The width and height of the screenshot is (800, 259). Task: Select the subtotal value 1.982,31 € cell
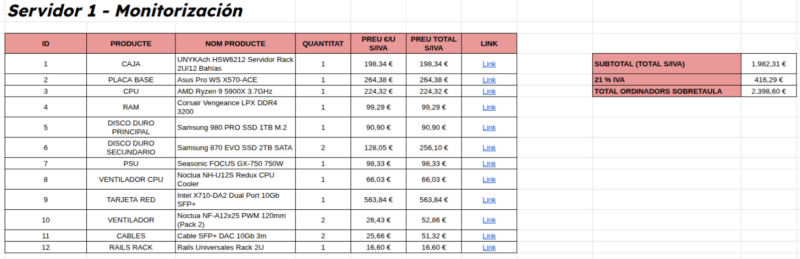tap(768, 64)
